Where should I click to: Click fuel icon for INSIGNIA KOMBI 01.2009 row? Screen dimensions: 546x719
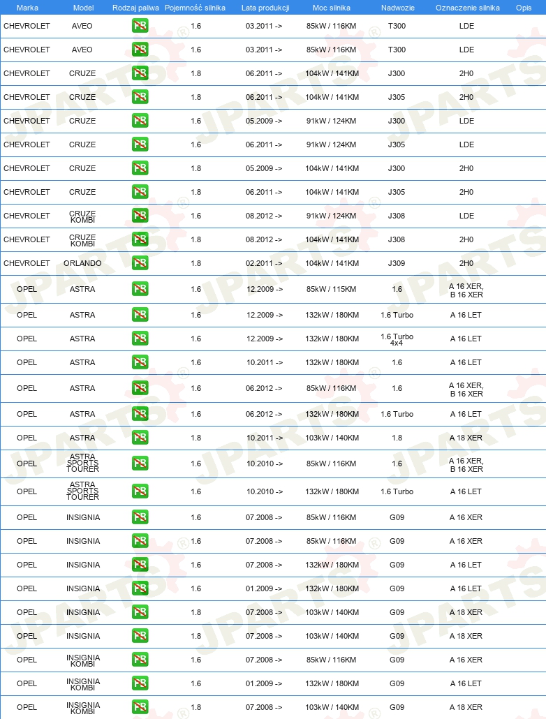coord(140,683)
